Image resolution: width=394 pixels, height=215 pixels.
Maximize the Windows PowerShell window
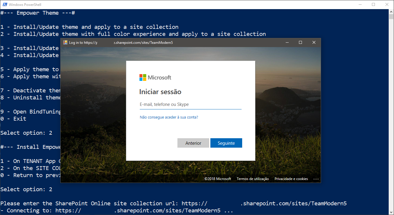(373, 4)
